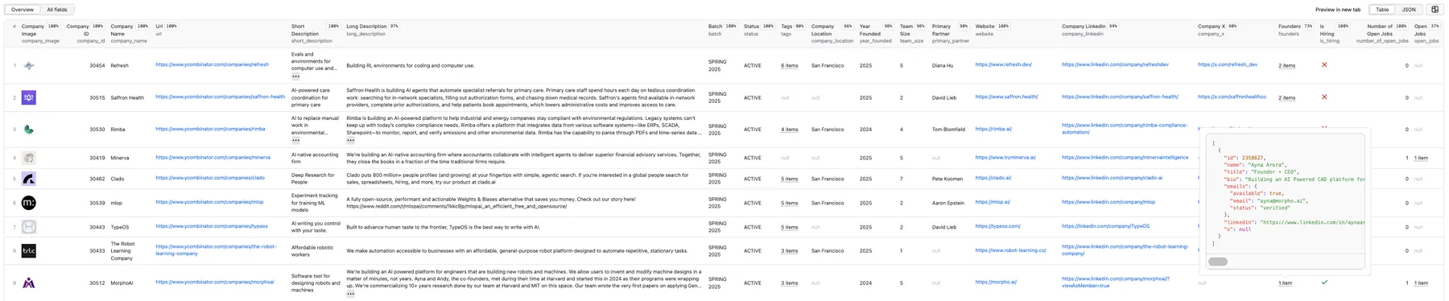Open the x.com/refresh_dev link
This screenshot has height=301, width=1449.
(1227, 64)
